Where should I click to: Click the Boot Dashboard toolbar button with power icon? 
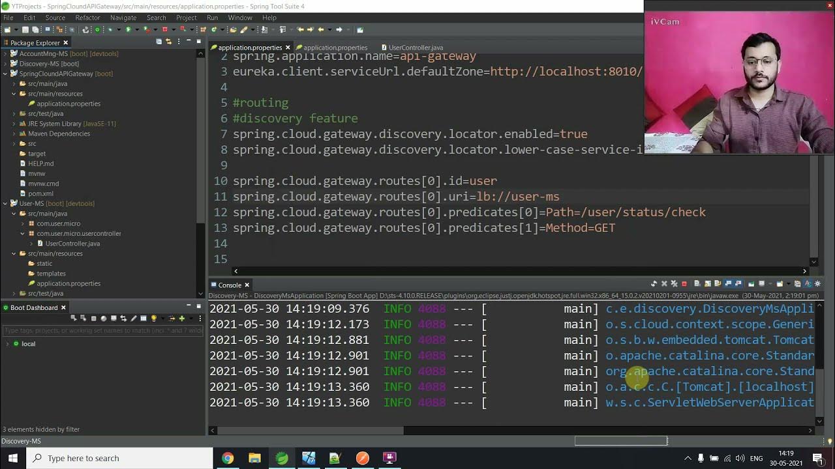pyautogui.click(x=97, y=29)
